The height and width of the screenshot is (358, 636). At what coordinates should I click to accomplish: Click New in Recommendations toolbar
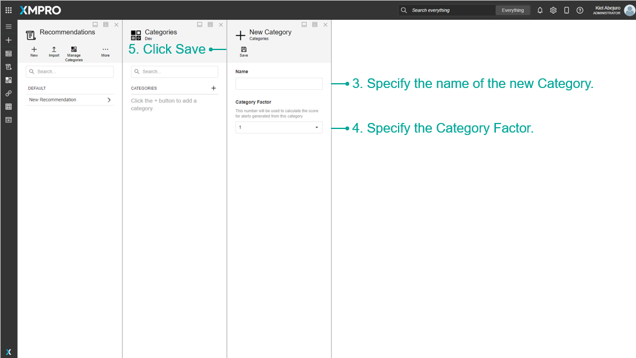pos(34,51)
